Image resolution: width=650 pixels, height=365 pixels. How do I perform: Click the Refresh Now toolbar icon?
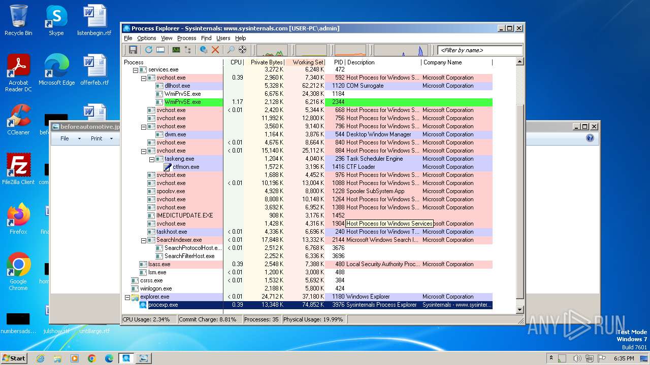coord(149,50)
